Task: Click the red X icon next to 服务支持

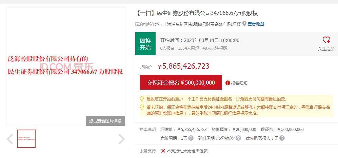Action: (x=163, y=151)
